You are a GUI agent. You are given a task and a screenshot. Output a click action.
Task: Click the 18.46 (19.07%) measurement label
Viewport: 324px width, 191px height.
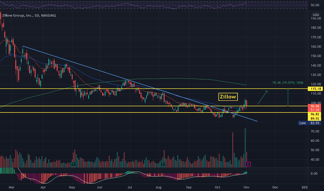point(288,83)
